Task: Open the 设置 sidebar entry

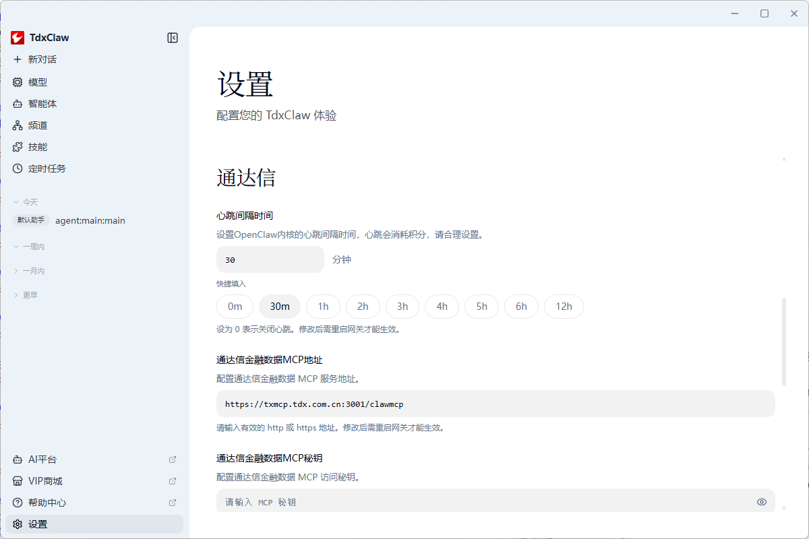Action: point(94,524)
